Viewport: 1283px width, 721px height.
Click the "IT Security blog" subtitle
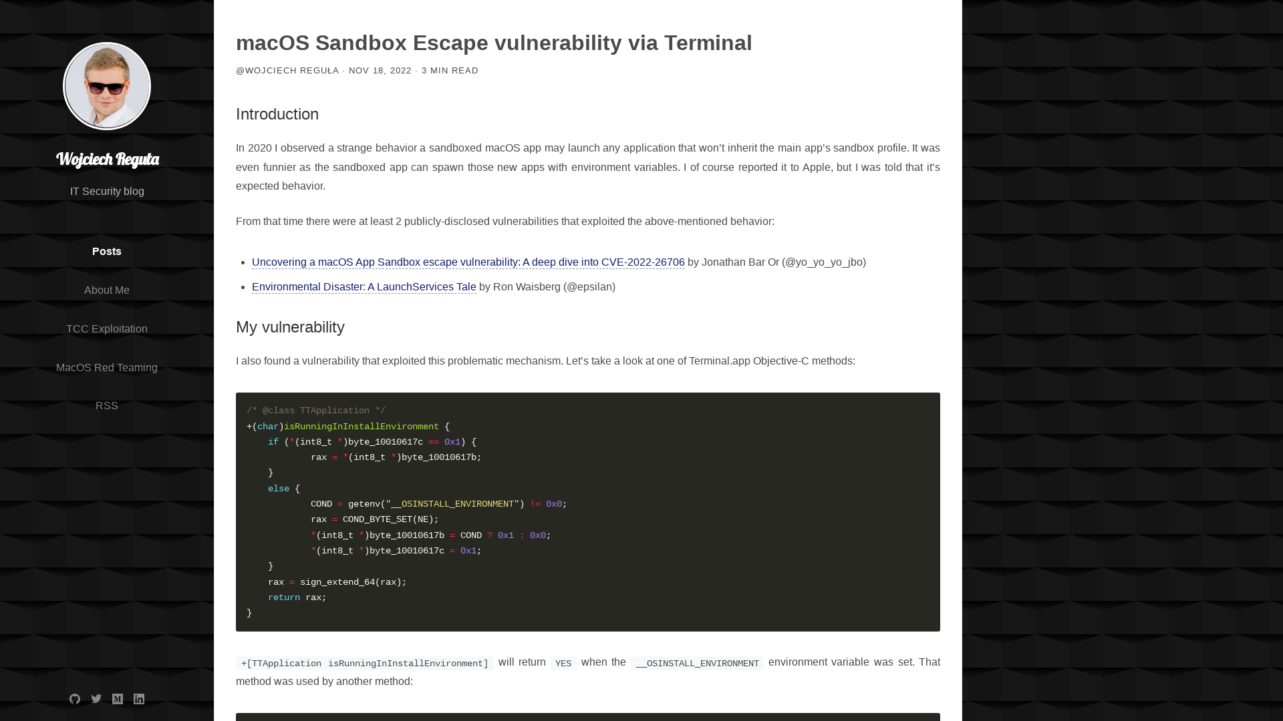(x=107, y=191)
